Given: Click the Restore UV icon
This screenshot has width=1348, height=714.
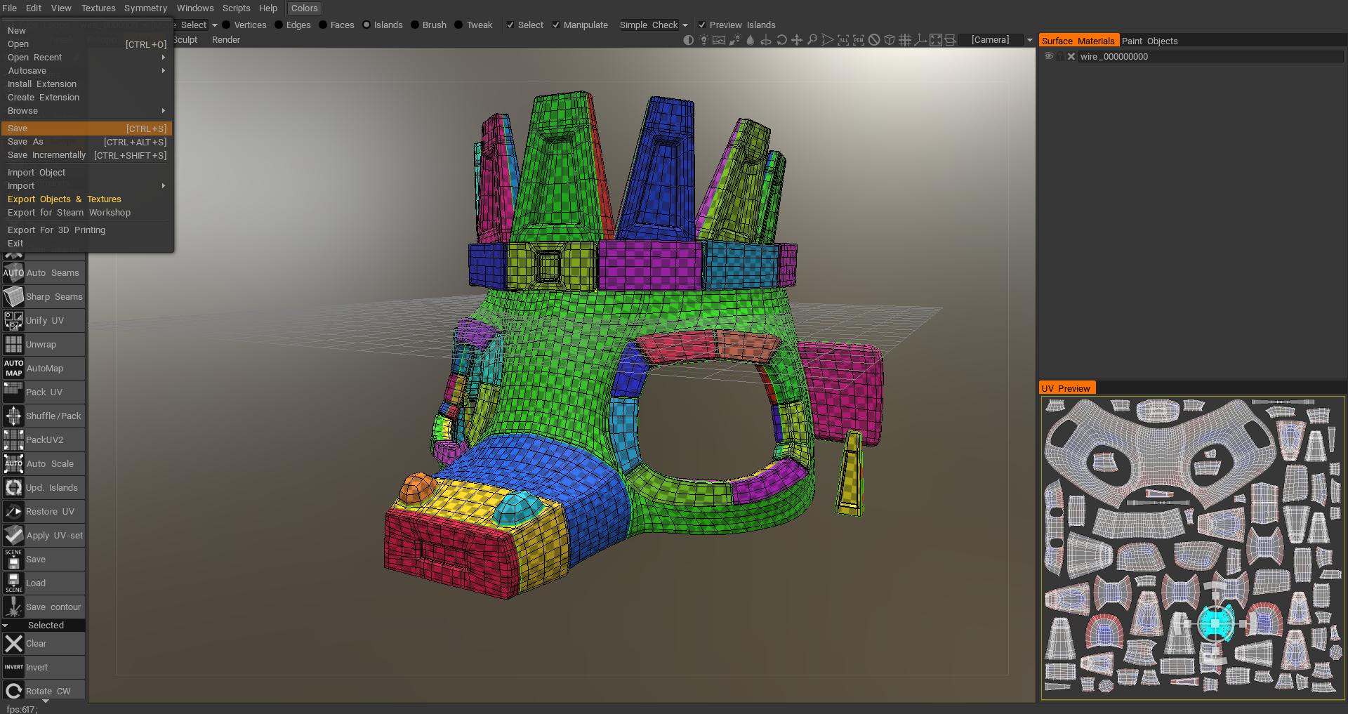Looking at the screenshot, I should point(13,512).
